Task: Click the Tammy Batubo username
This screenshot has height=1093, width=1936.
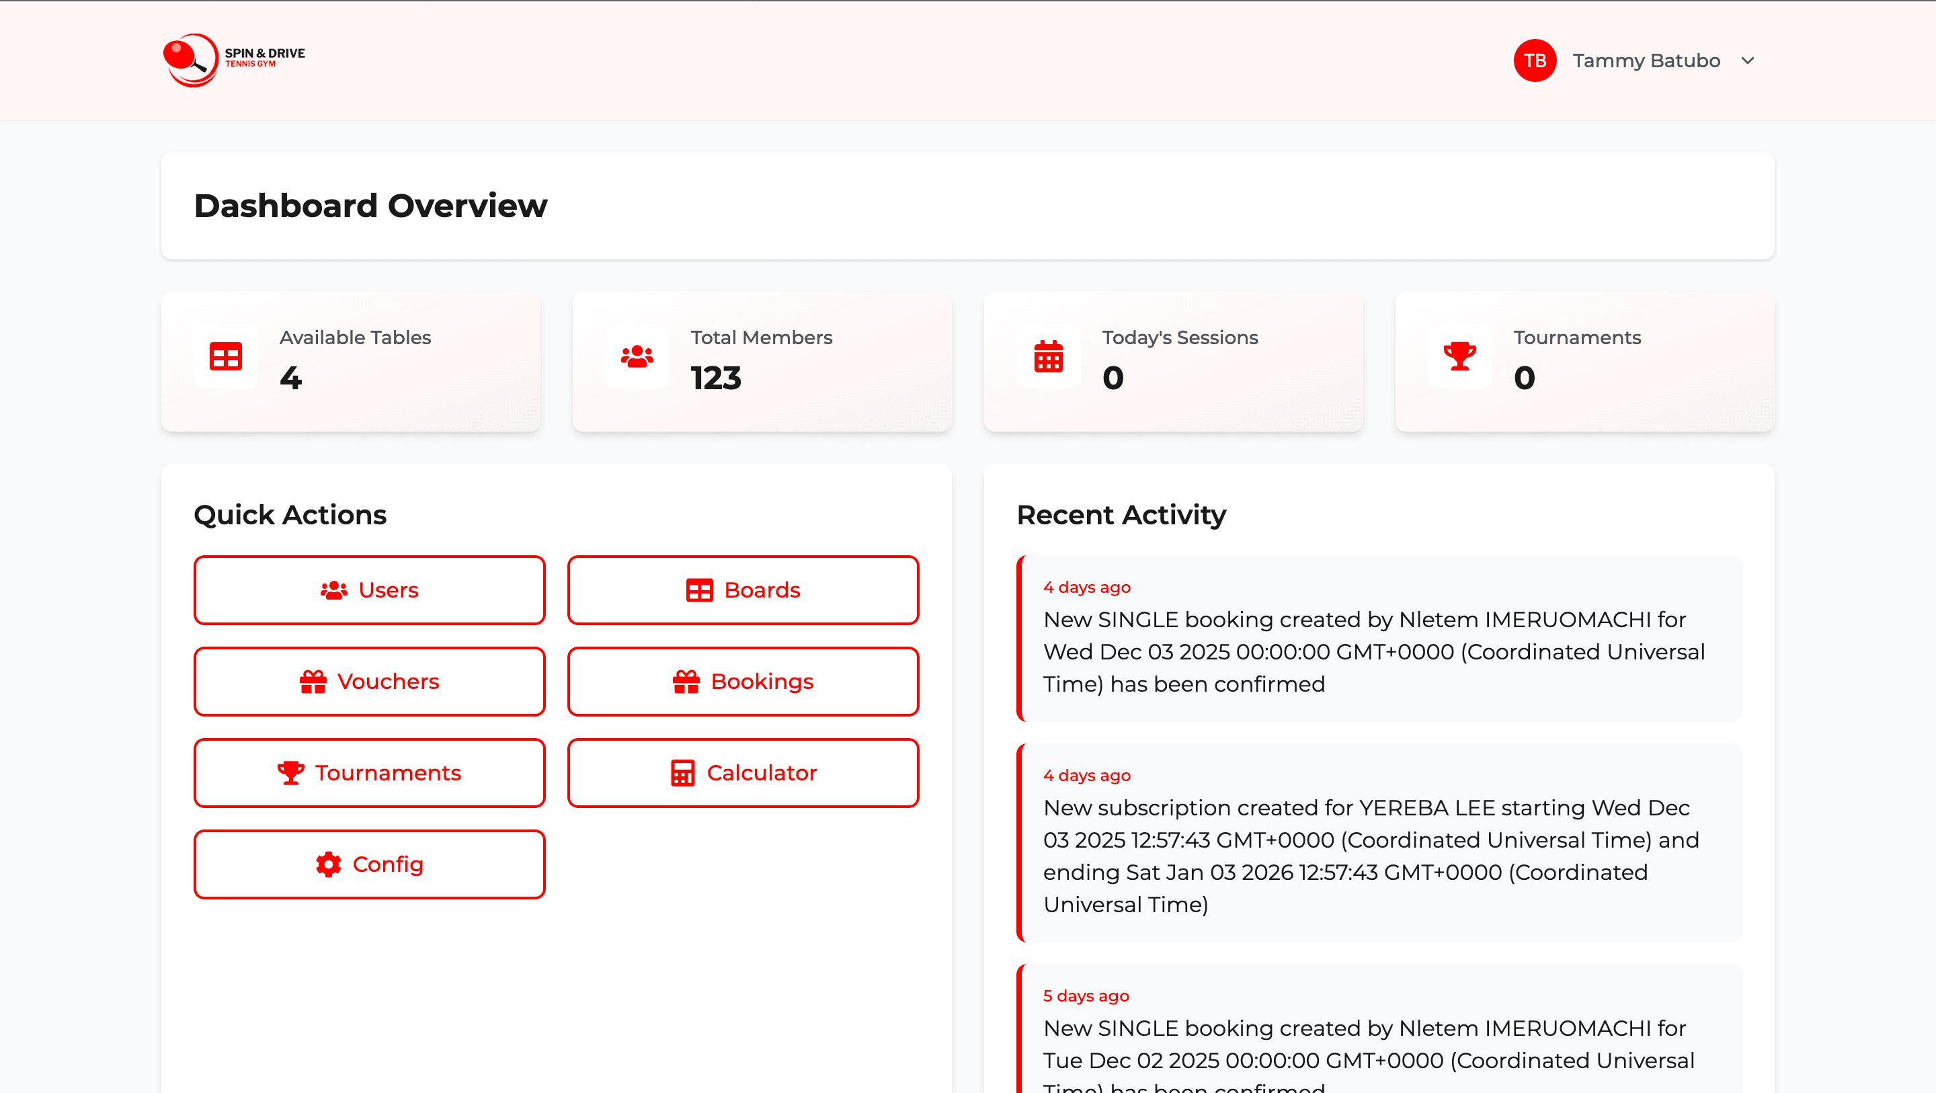Action: 1646,60
